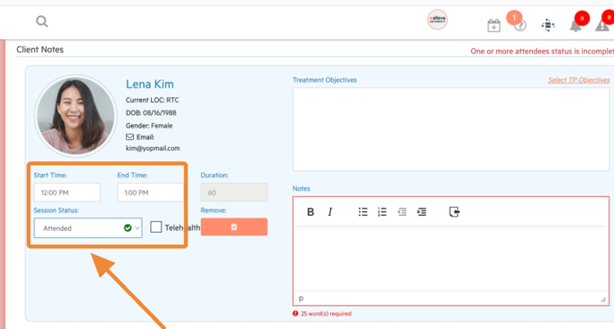Open the warning triangle alerts icon
This screenshot has height=329, width=614.
click(x=602, y=26)
